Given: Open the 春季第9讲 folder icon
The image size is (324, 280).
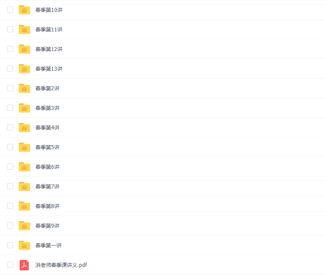Looking at the screenshot, I should point(24,225).
